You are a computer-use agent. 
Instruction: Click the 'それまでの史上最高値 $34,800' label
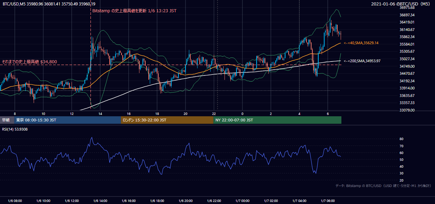[x=29, y=62]
